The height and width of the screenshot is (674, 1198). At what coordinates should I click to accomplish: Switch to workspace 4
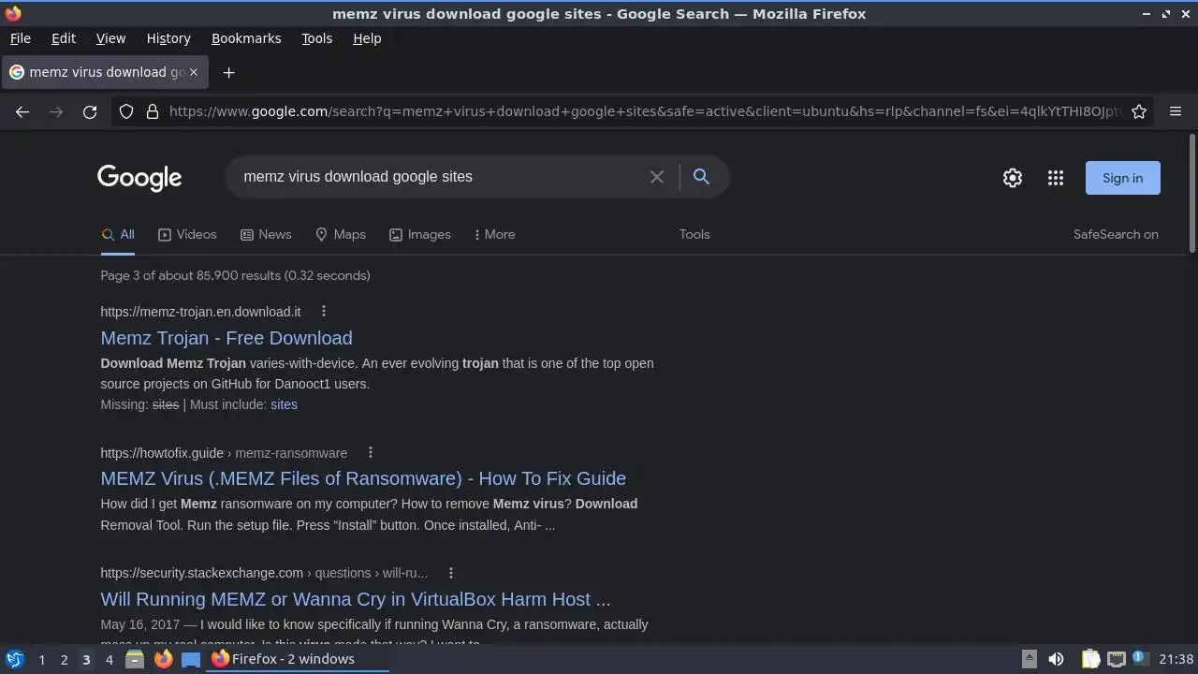[109, 659]
